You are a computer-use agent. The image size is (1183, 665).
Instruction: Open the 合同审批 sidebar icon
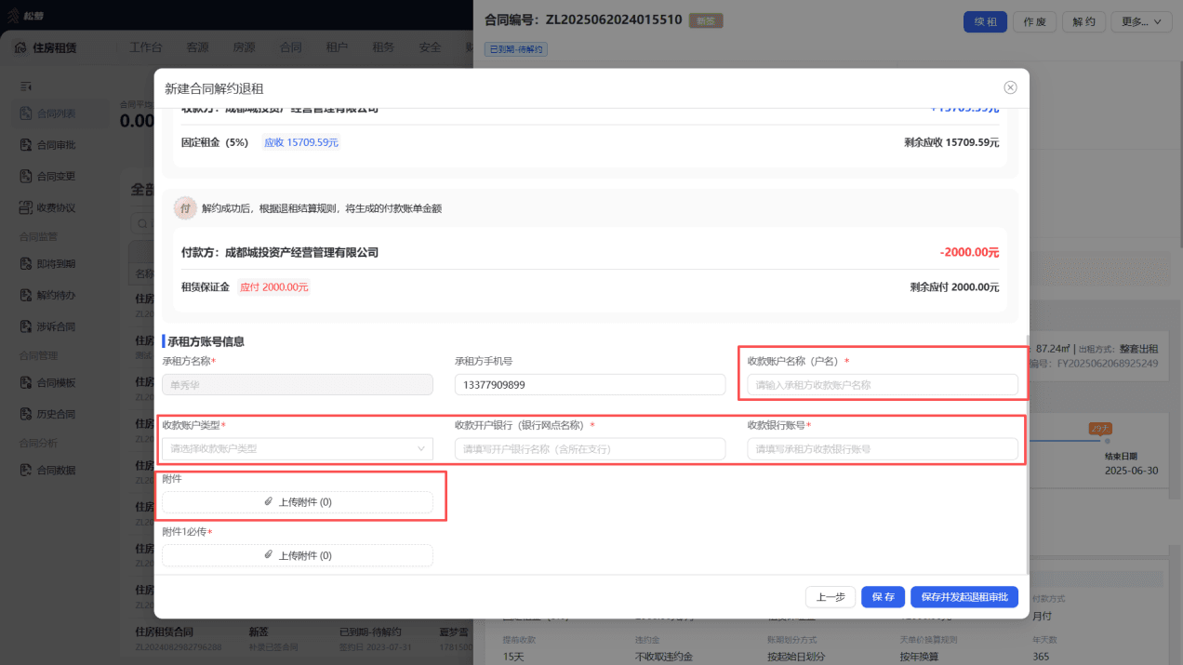(26, 145)
